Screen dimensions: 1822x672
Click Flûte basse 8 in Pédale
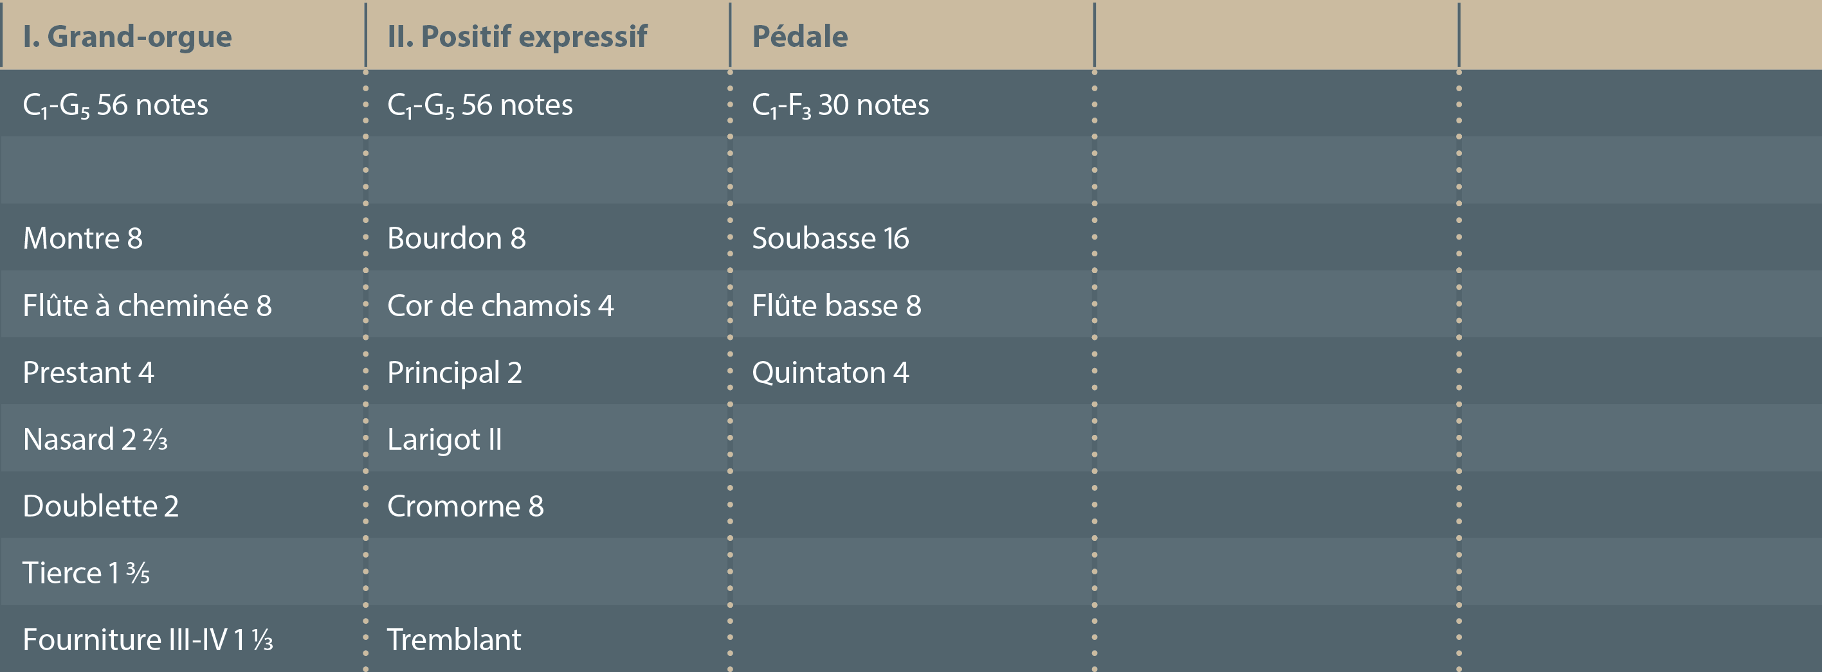point(836,306)
